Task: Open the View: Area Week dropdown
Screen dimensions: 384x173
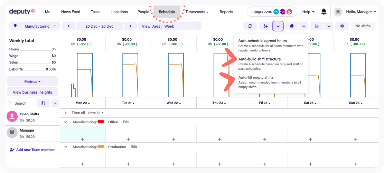Action: 169,26
